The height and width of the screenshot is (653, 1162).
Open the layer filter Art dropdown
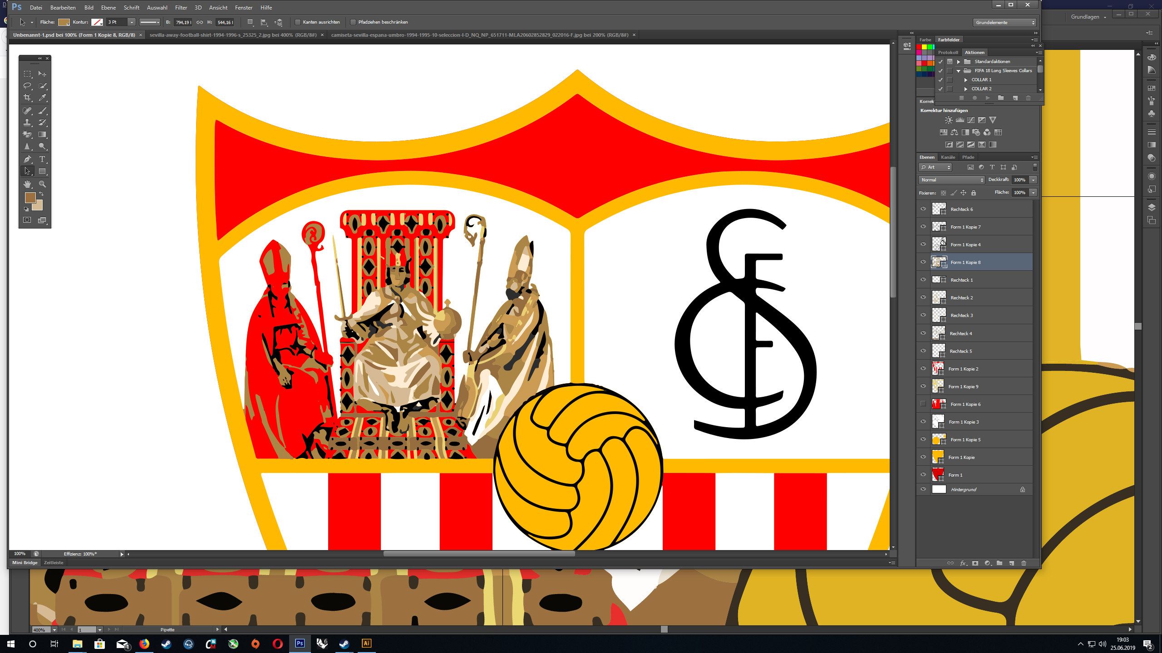[x=936, y=167]
